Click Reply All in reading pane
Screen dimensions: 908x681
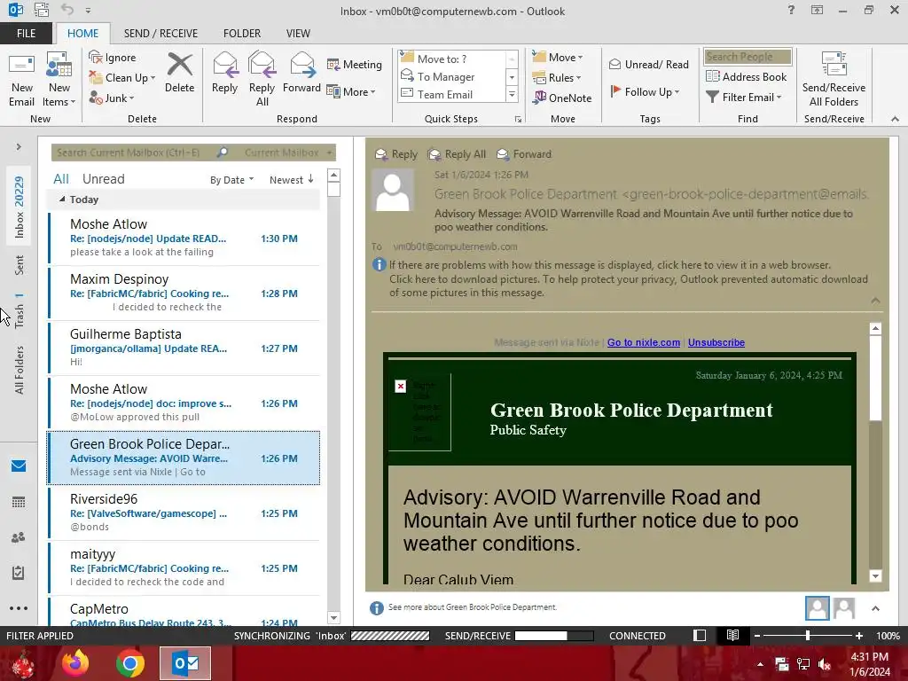click(x=457, y=154)
